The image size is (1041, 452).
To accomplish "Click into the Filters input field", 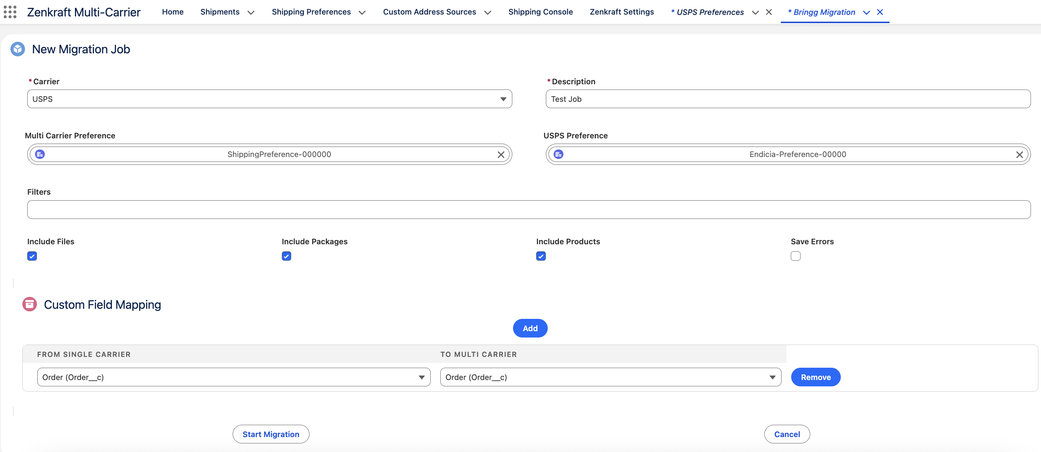I will 529,210.
